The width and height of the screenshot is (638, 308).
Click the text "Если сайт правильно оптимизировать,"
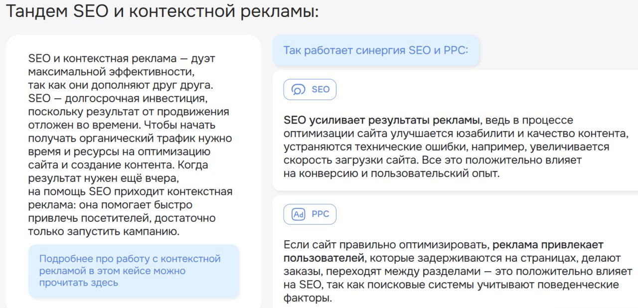[x=386, y=245]
